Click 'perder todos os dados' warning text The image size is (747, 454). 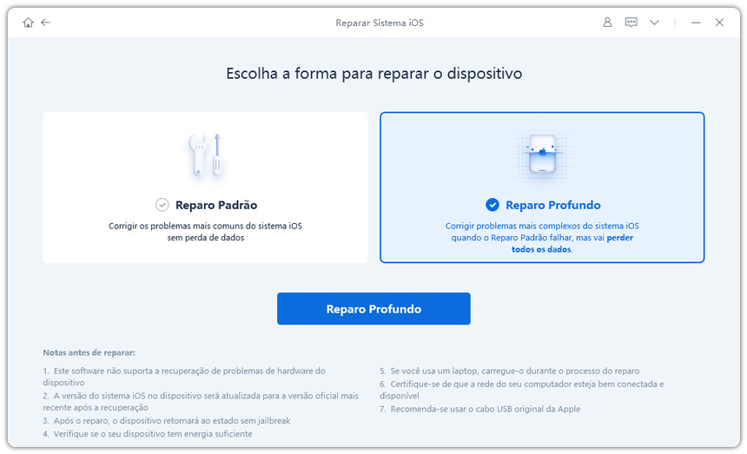572,243
